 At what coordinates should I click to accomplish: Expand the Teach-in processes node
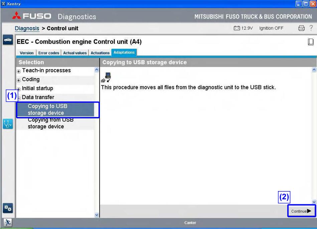click(x=19, y=71)
